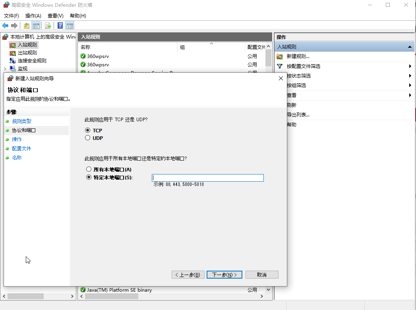Expand the Monitoring (监视) tree node
The height and width of the screenshot is (310, 416).
[x=5, y=69]
